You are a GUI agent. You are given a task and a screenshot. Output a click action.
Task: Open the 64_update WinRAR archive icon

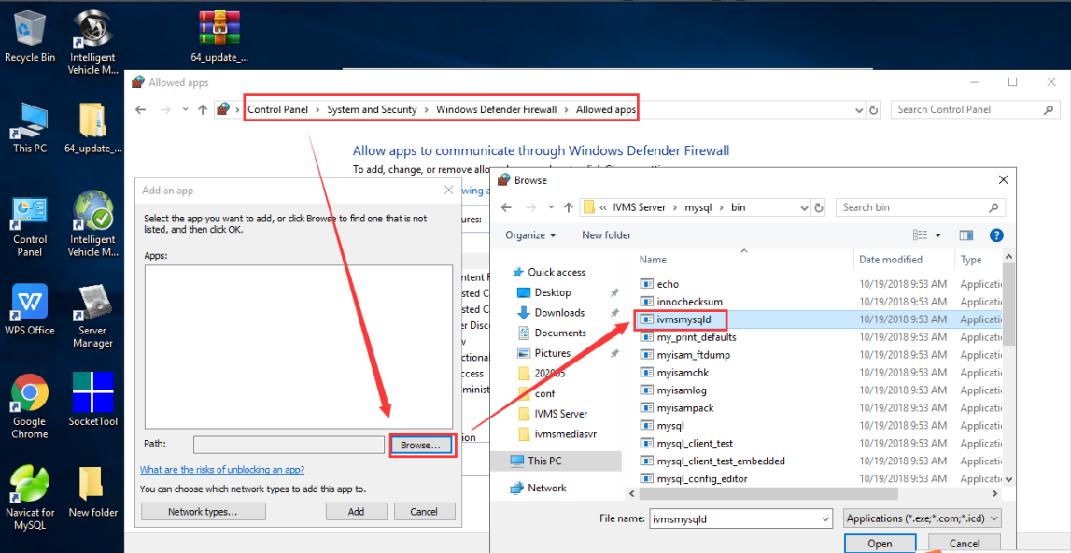point(219,36)
